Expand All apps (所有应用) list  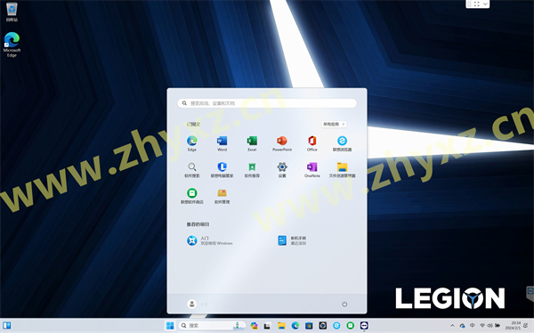point(334,124)
